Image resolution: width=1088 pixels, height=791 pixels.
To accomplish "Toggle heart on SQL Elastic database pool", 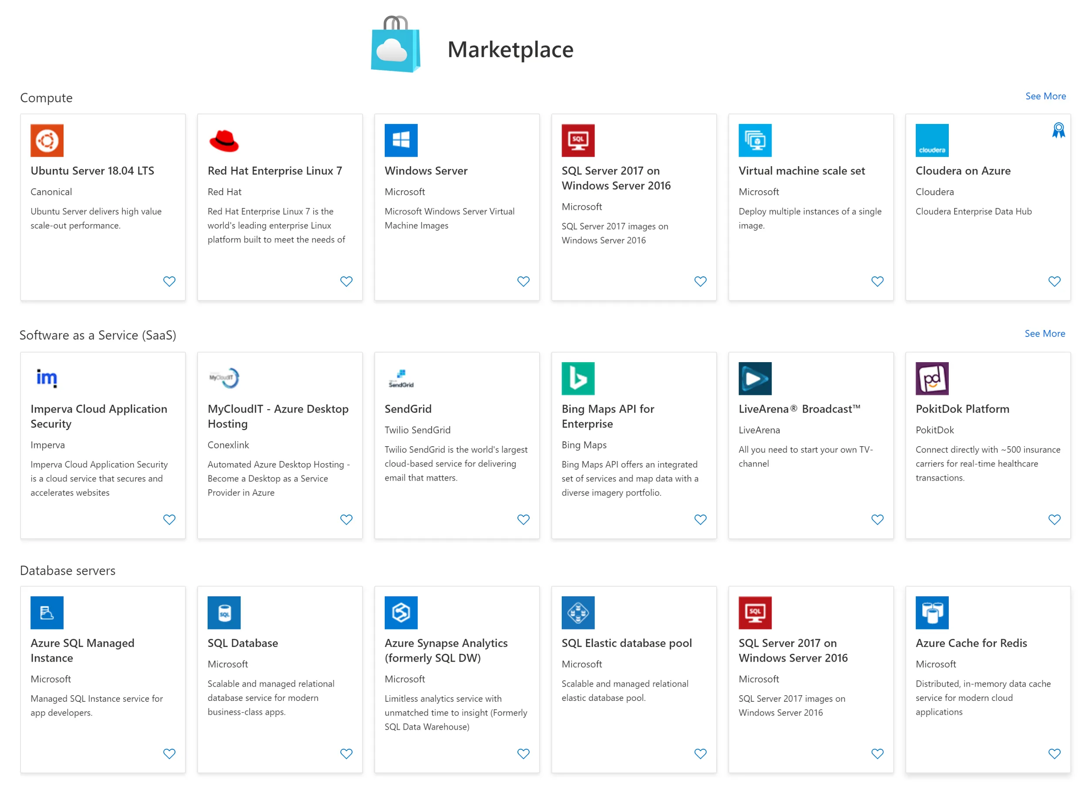I will (700, 754).
